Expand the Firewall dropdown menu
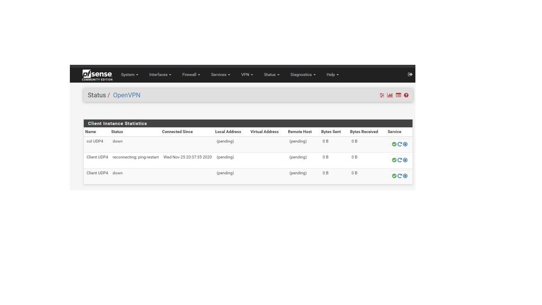The width and height of the screenshot is (542, 305). (x=191, y=75)
